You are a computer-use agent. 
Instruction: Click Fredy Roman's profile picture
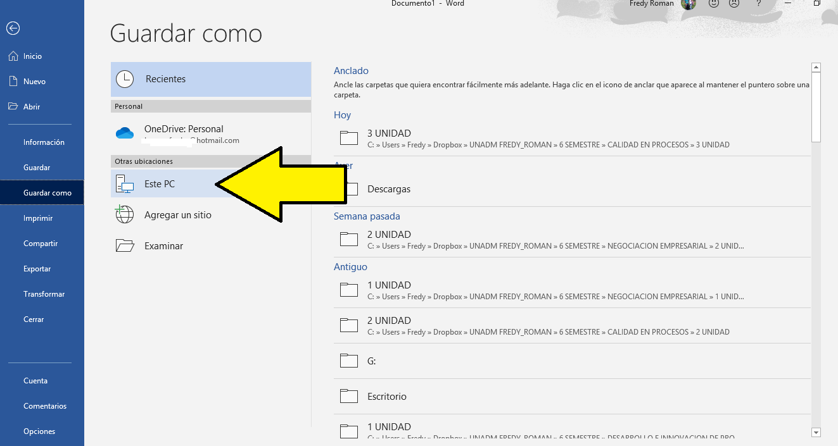689,5
